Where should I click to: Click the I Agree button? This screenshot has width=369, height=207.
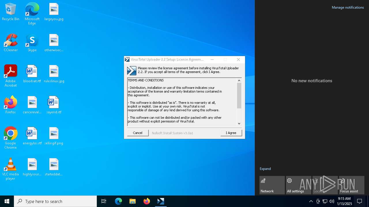click(231, 133)
